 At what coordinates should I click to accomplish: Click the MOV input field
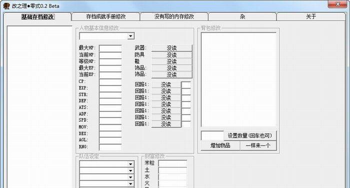tap(110, 127)
